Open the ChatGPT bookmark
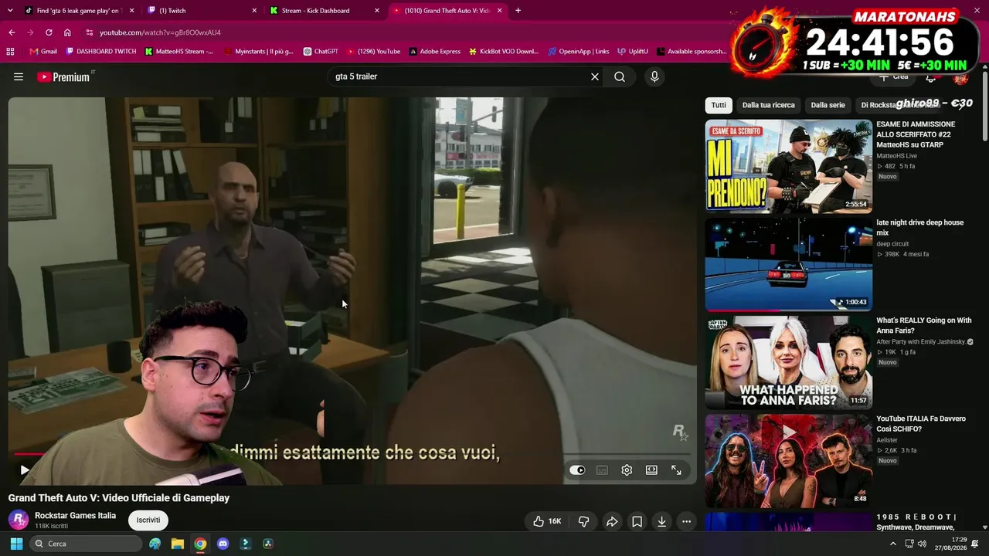 coord(321,52)
